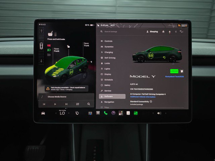The image size is (215, 161).
Task: Tap the Passenger Airbag status indicator
Action: coord(182,25)
